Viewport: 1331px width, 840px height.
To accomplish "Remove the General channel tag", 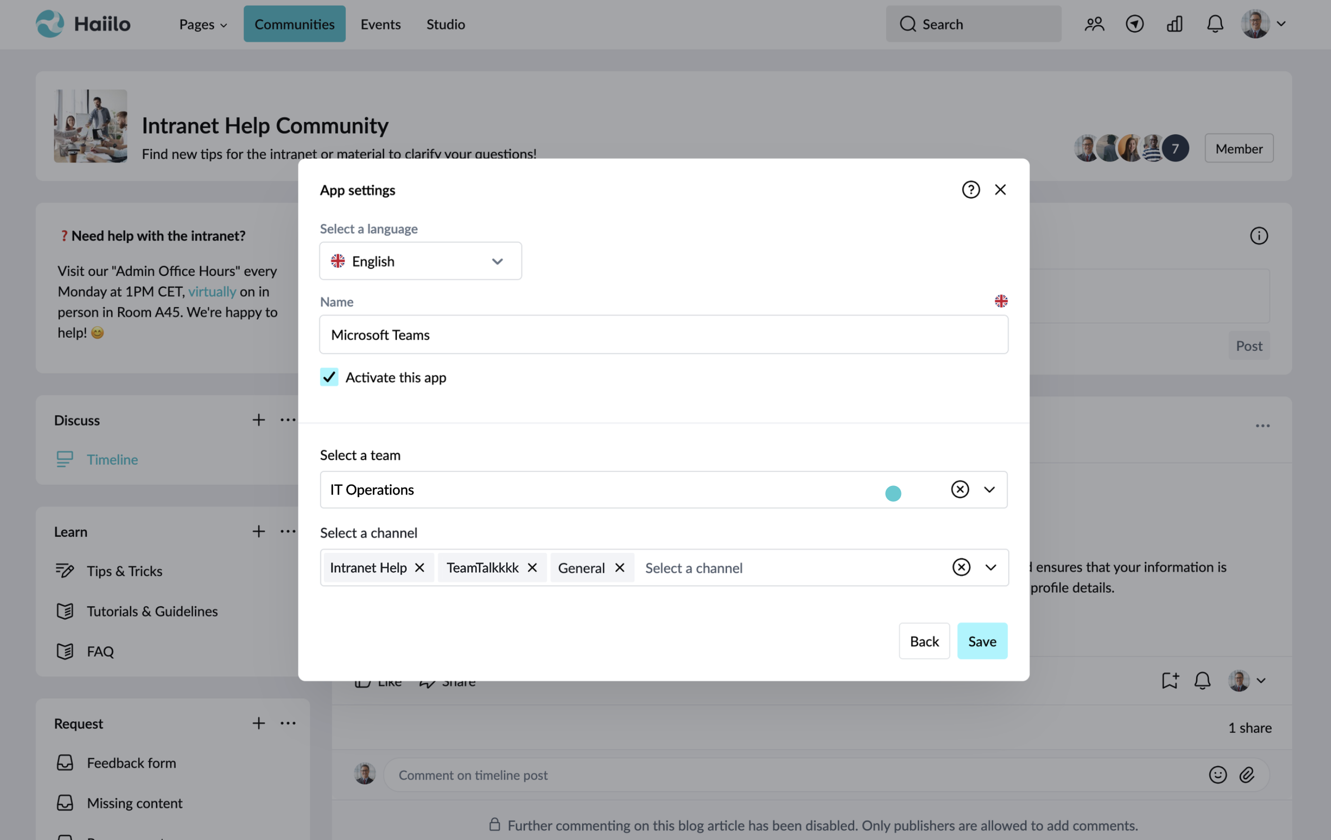I will [x=619, y=568].
